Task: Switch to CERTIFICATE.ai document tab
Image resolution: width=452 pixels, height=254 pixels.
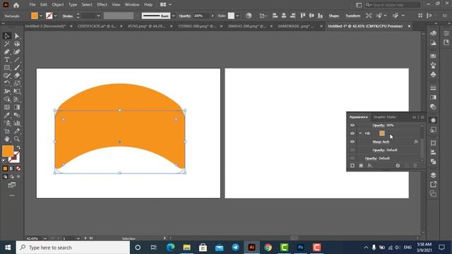Action: point(97,26)
